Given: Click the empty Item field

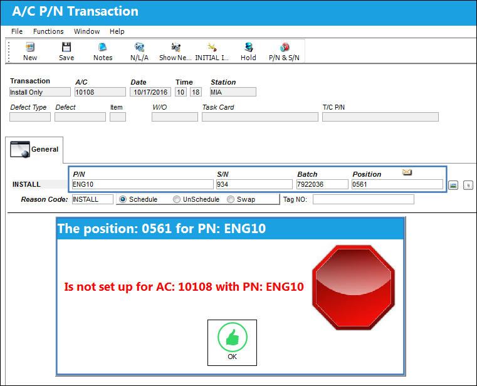Looking at the screenshot, I should (118, 117).
